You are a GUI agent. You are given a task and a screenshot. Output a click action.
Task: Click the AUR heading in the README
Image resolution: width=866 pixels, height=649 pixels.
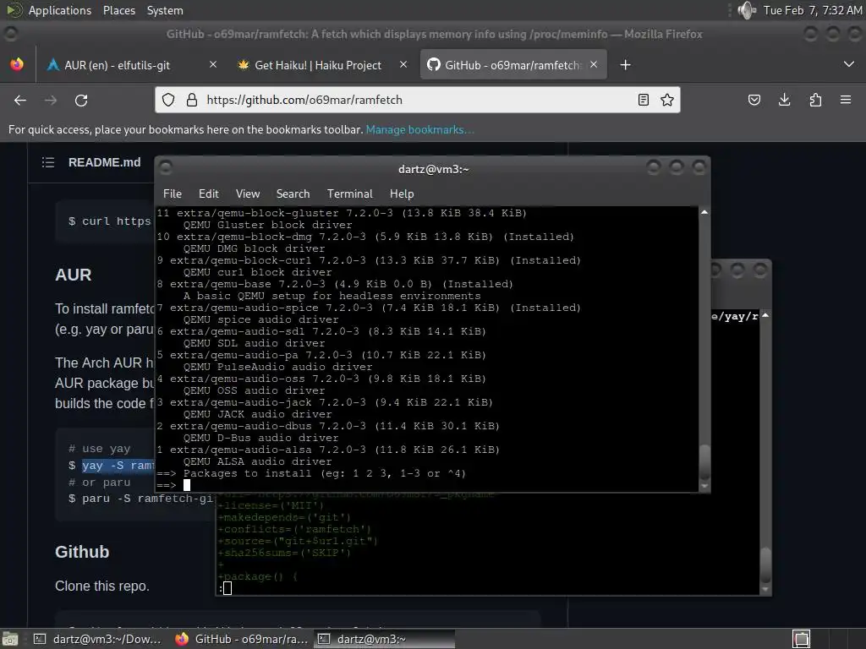tap(74, 275)
